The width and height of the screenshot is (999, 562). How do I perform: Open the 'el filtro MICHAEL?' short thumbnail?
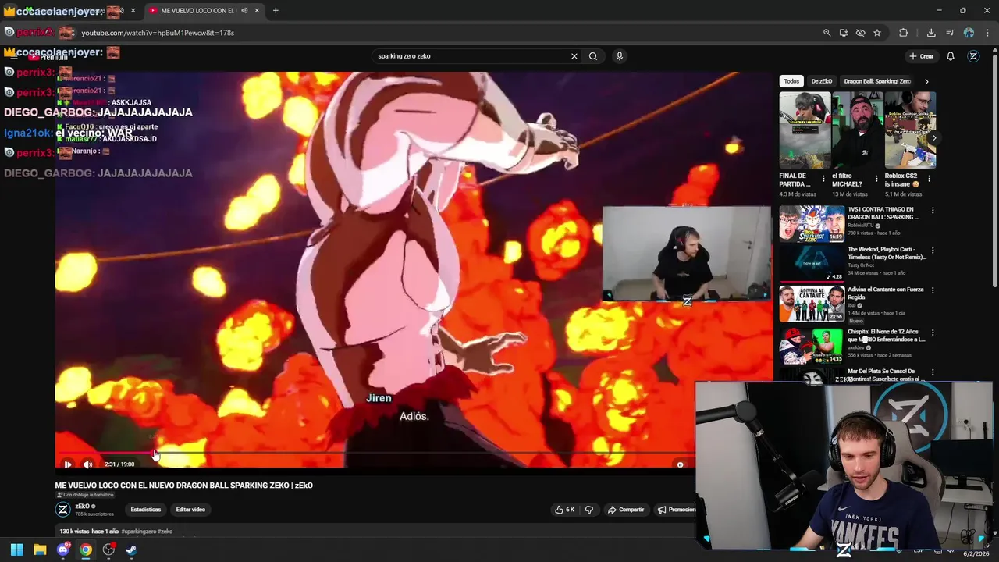(857, 130)
